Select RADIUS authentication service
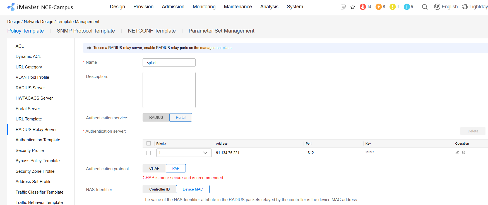This screenshot has height=205, width=488. coord(156,117)
